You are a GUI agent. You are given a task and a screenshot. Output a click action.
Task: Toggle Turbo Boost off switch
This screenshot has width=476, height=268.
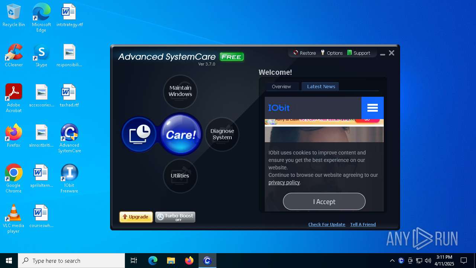(x=175, y=217)
